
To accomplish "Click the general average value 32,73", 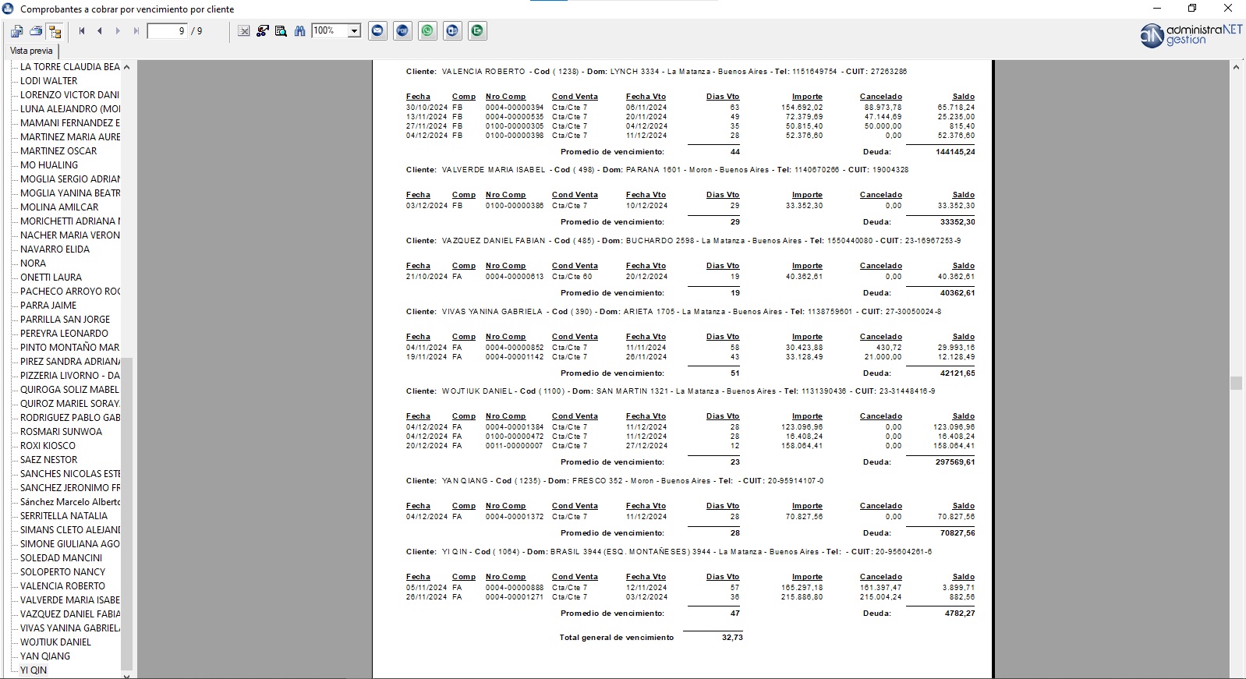I will coord(732,638).
